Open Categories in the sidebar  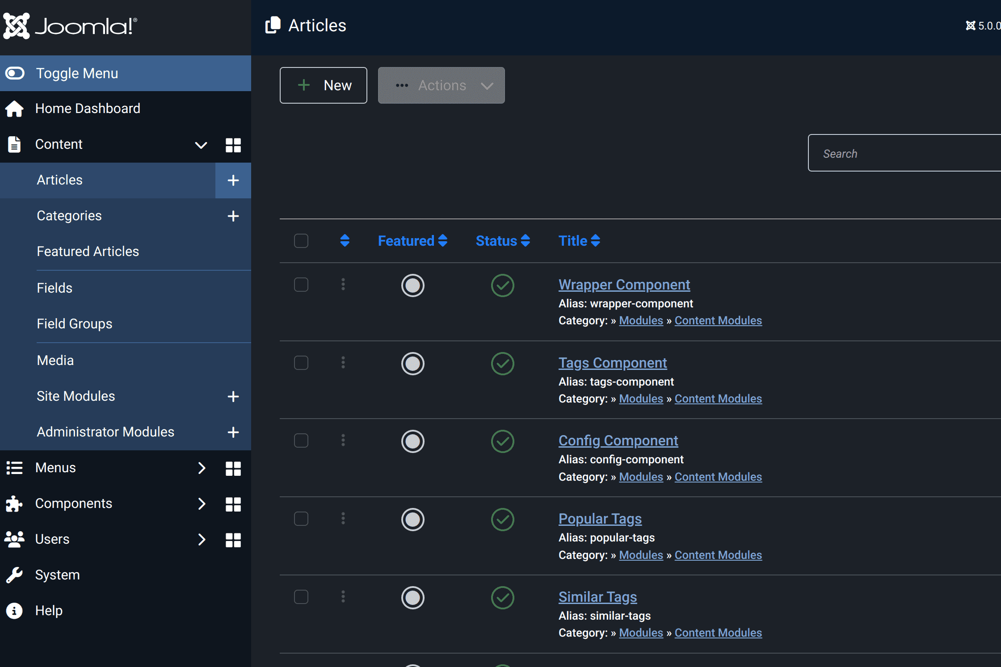tap(69, 216)
